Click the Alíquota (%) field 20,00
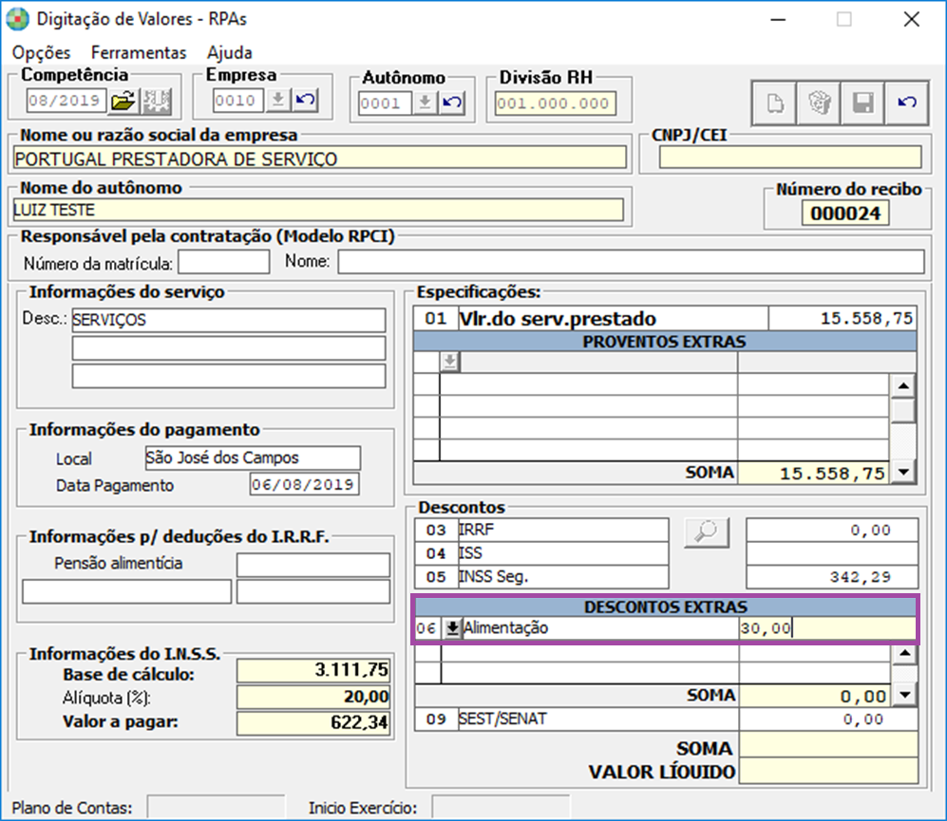947x821 pixels. tap(313, 697)
